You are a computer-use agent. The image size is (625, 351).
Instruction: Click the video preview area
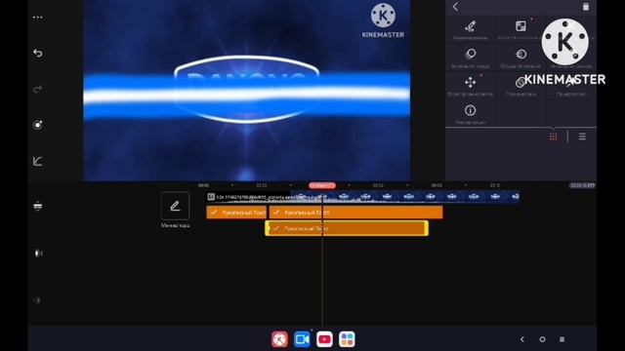click(247, 91)
